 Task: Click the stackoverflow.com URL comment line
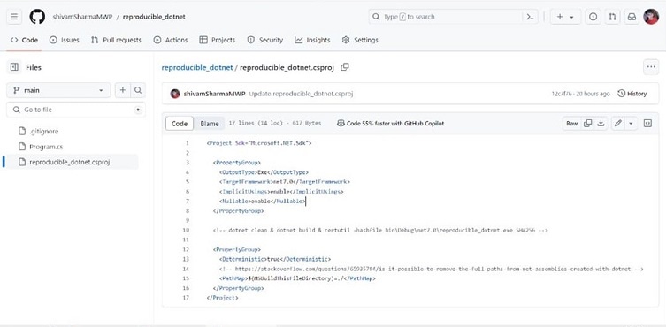(432, 269)
